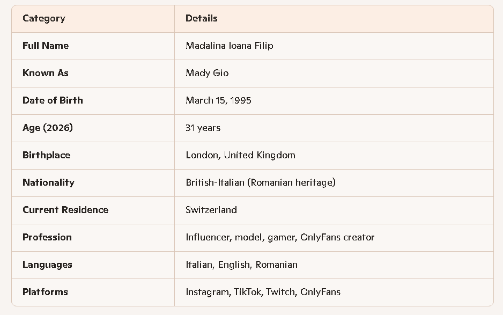Image resolution: width=503 pixels, height=315 pixels.
Task: Select the Profession row label
Action: (x=47, y=237)
